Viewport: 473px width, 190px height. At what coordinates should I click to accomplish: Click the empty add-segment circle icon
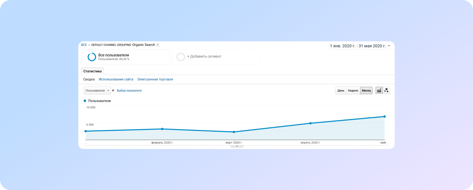(x=181, y=57)
